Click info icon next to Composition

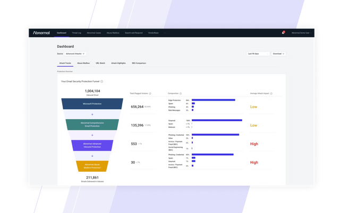(181, 93)
